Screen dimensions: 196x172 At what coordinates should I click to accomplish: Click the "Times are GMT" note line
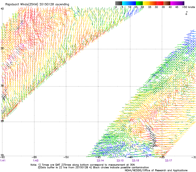[x=83, y=165]
